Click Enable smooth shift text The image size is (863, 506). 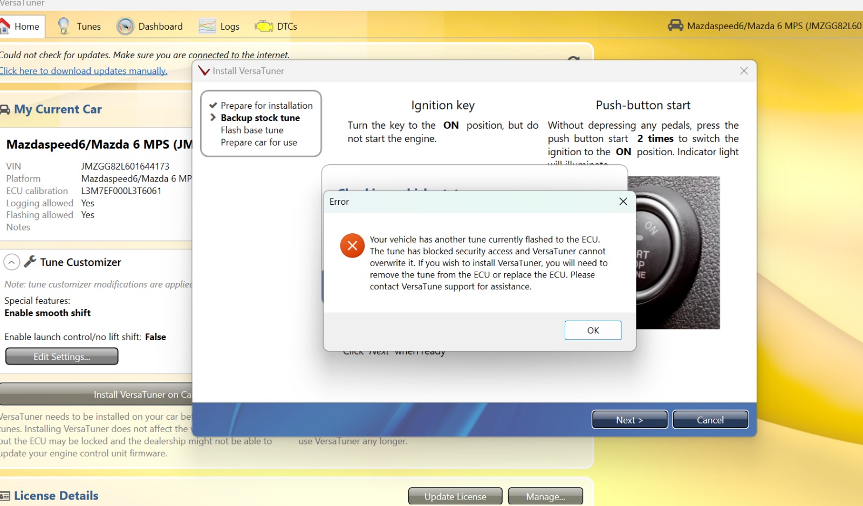[47, 313]
